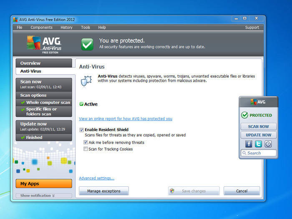The image size is (292, 219).
Task: Open the Facebook icon in AVG gadget
Action: pyautogui.click(x=249, y=144)
